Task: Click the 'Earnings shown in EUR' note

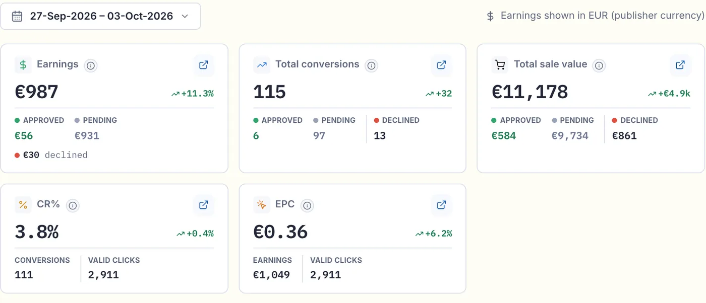Action: point(602,16)
